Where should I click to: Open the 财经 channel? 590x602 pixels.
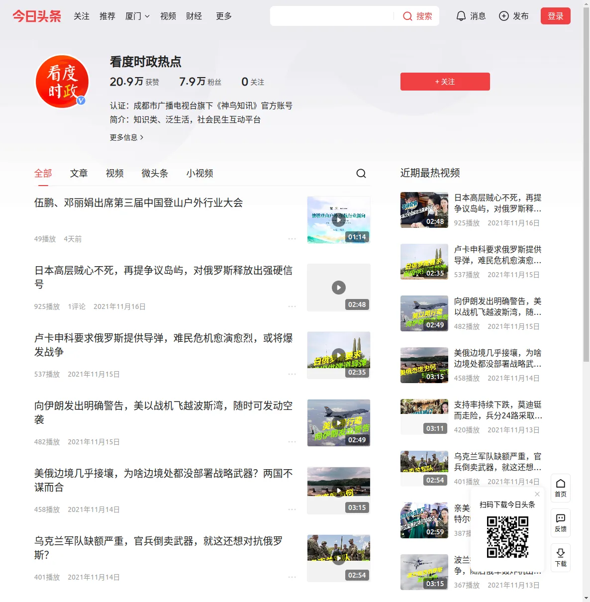(x=194, y=16)
